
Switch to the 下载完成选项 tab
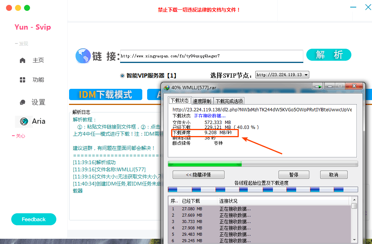(229, 101)
